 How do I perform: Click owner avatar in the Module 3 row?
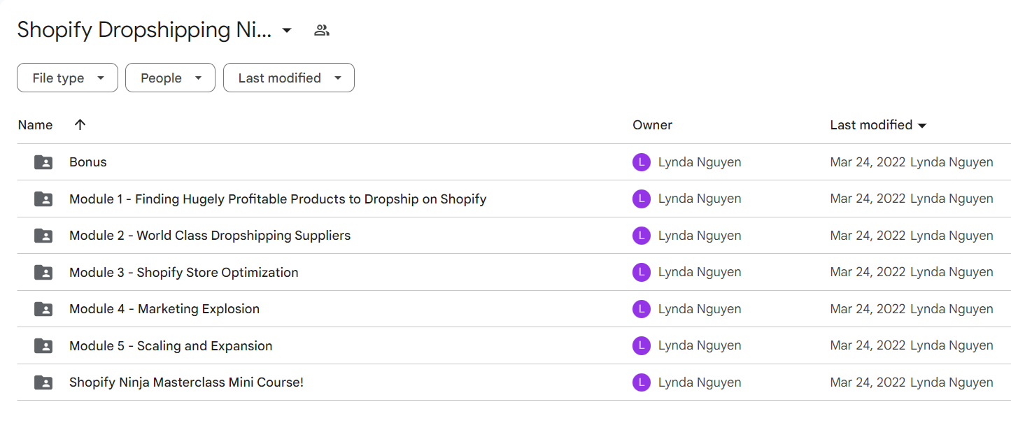coord(642,273)
